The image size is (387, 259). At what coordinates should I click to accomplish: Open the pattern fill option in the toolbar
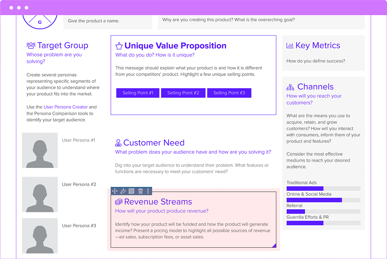pos(132,191)
